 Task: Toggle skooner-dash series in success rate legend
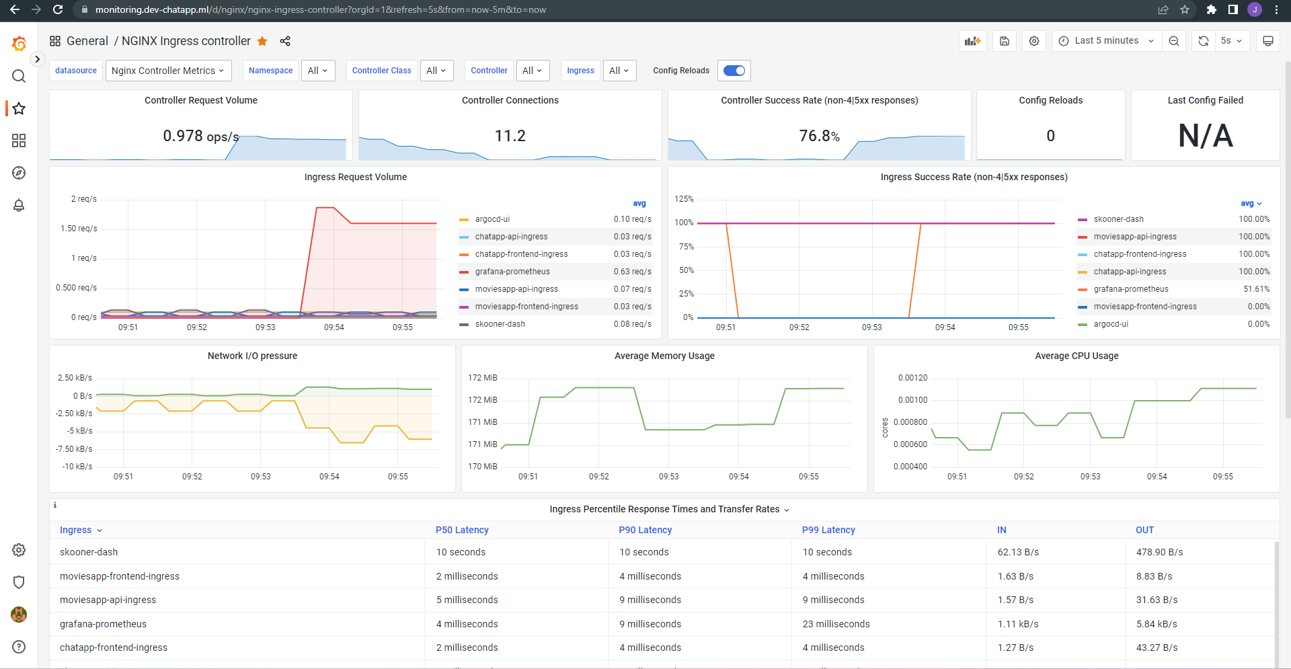[x=1118, y=219]
